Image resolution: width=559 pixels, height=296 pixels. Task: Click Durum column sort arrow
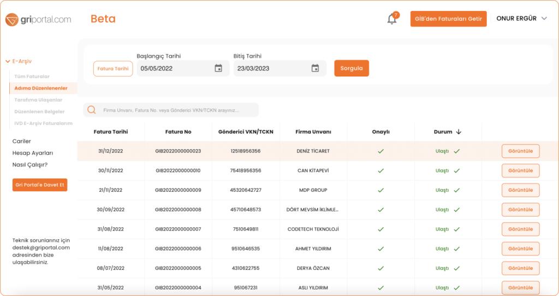click(459, 132)
